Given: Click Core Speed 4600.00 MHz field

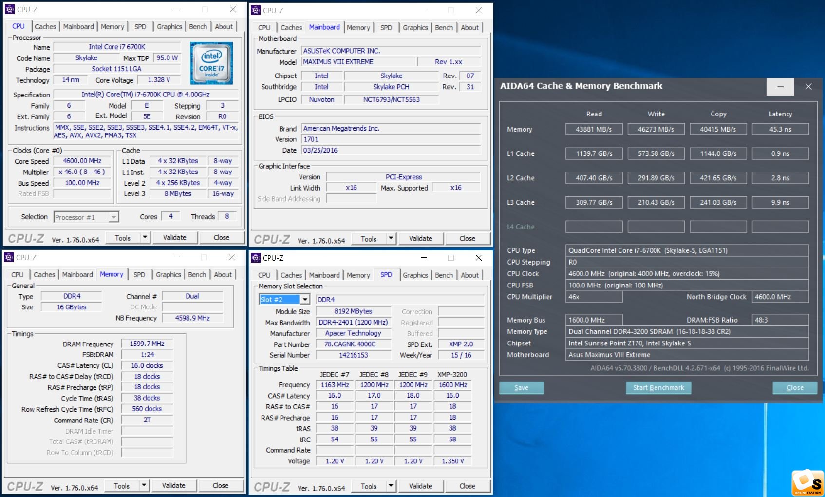Looking at the screenshot, I should (x=82, y=161).
